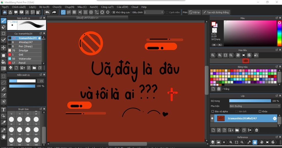Switch to the [cloud] UNTITLED:r1+ tab
This screenshot has width=282, height=148.
[x=88, y=18]
